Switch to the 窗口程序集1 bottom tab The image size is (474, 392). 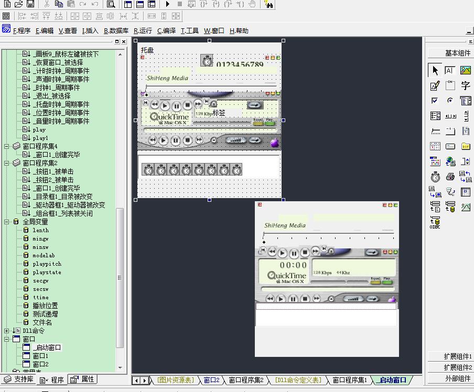coord(350,380)
